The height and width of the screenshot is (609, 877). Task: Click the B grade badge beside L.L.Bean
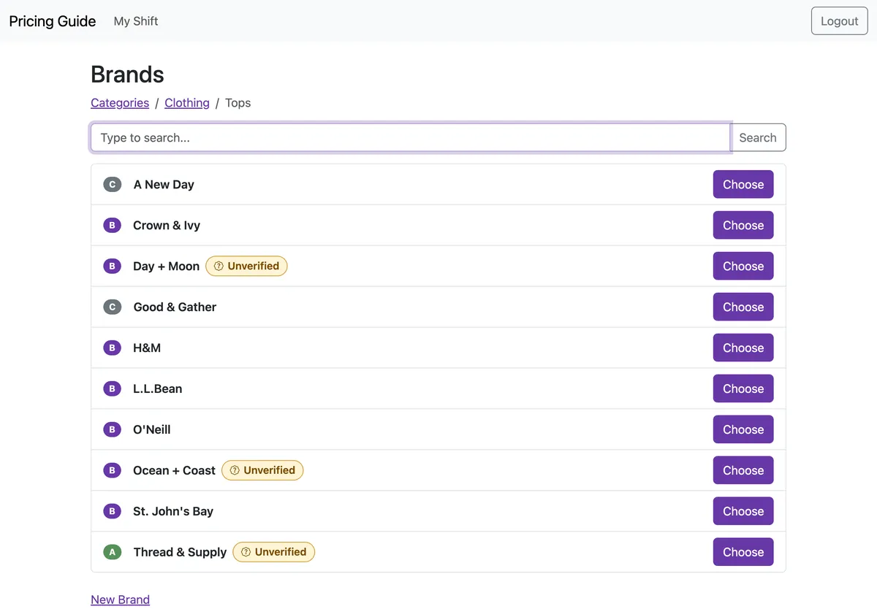pos(112,389)
